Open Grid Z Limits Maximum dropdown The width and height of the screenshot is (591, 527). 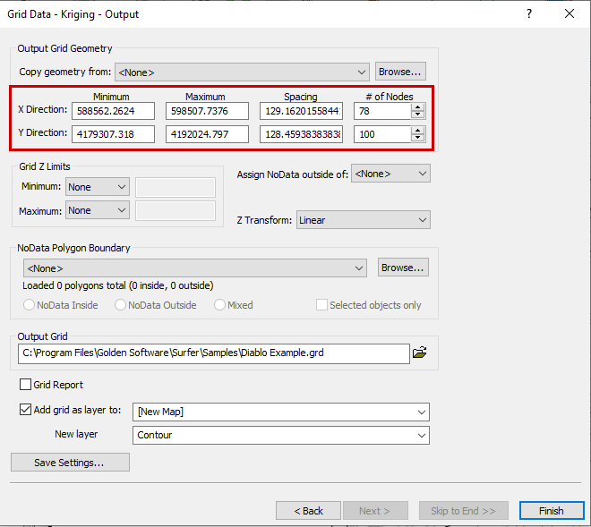pos(98,211)
